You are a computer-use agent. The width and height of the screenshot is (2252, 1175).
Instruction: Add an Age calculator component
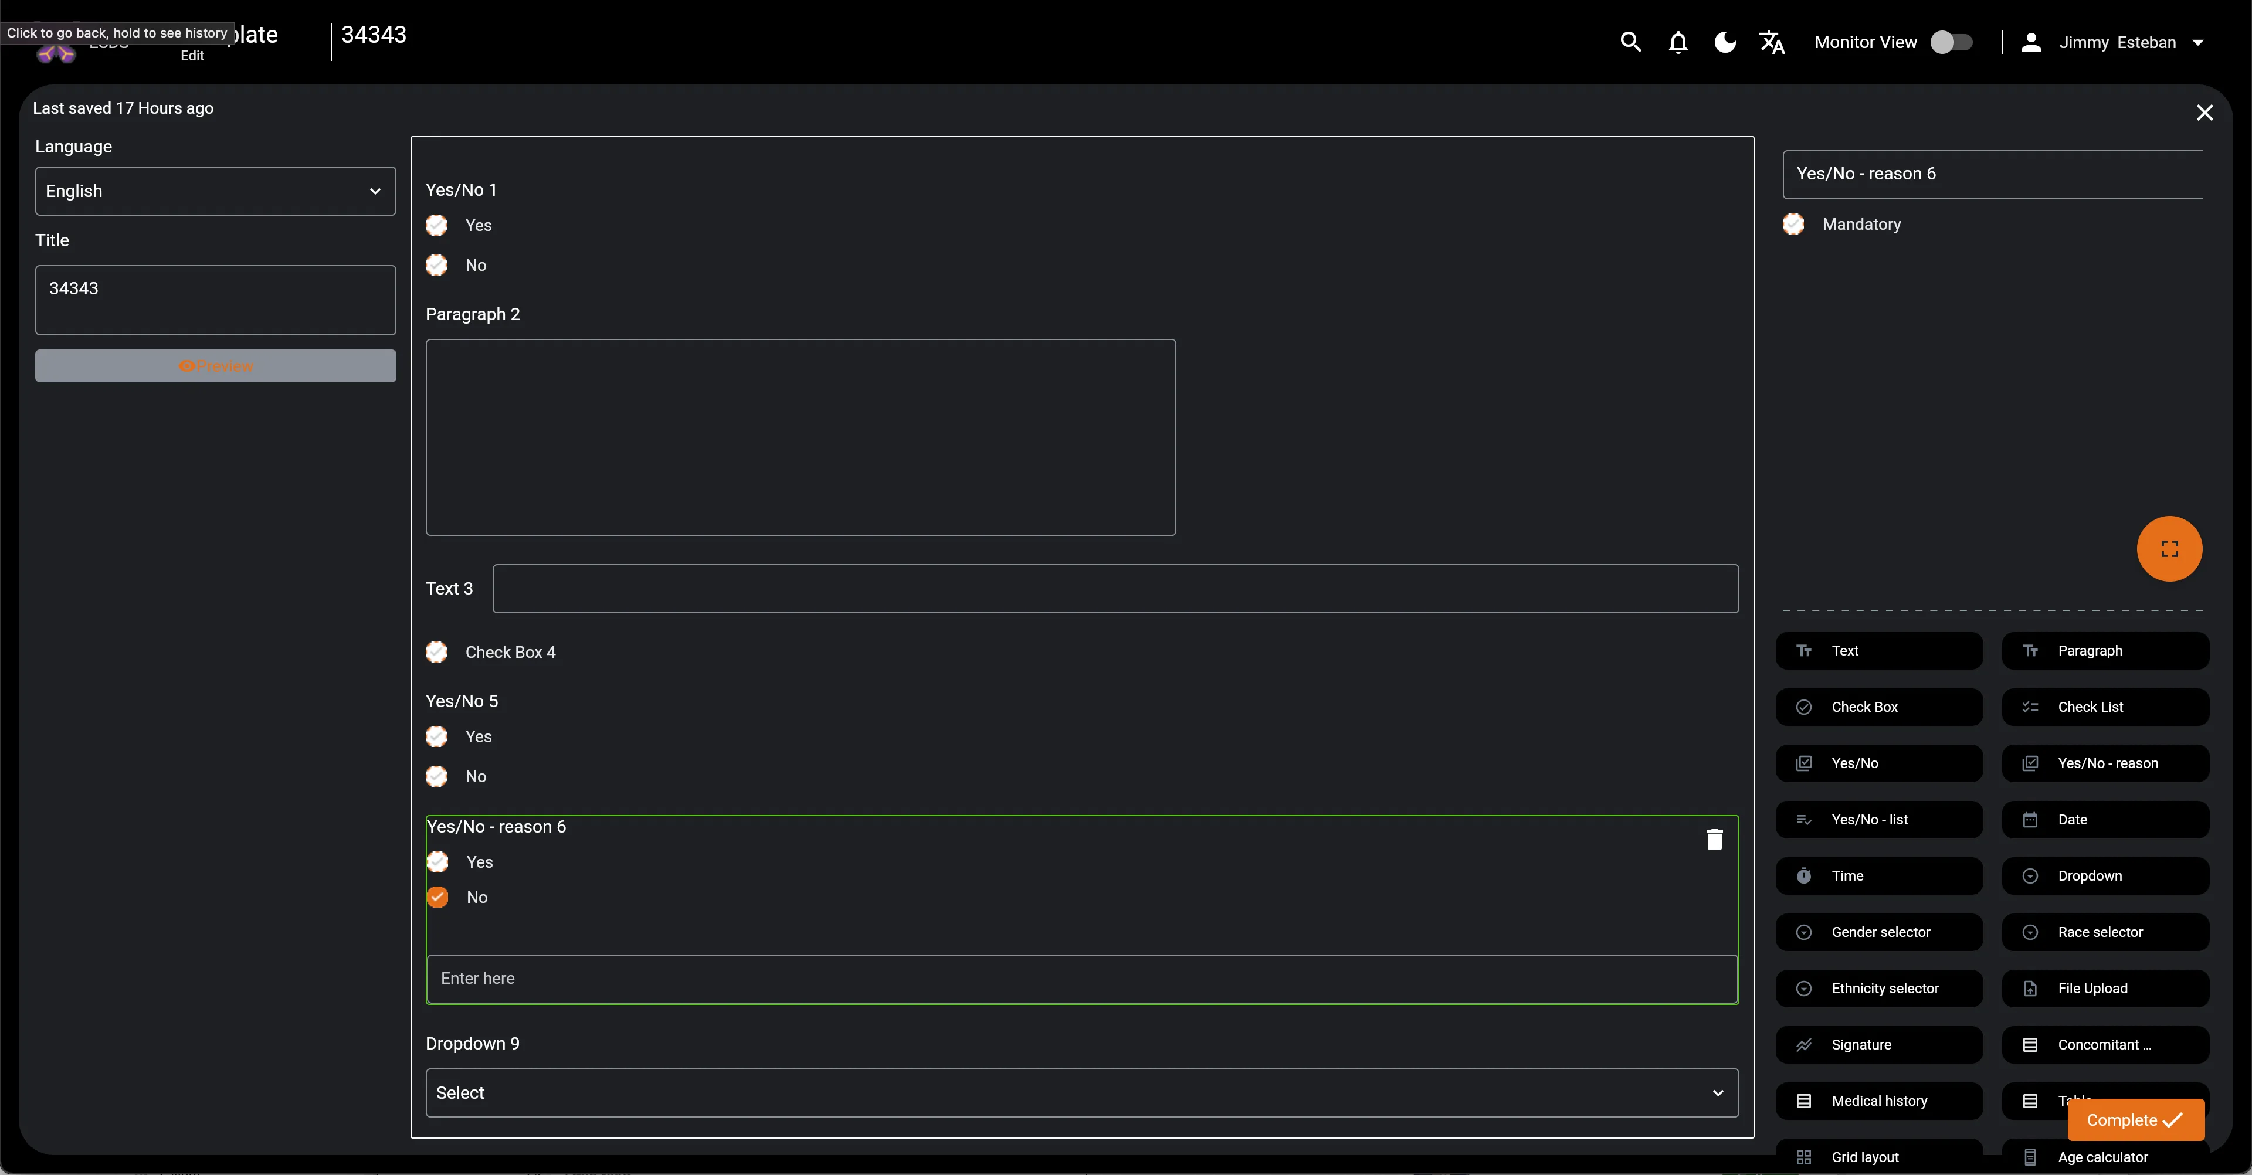[x=2105, y=1157]
